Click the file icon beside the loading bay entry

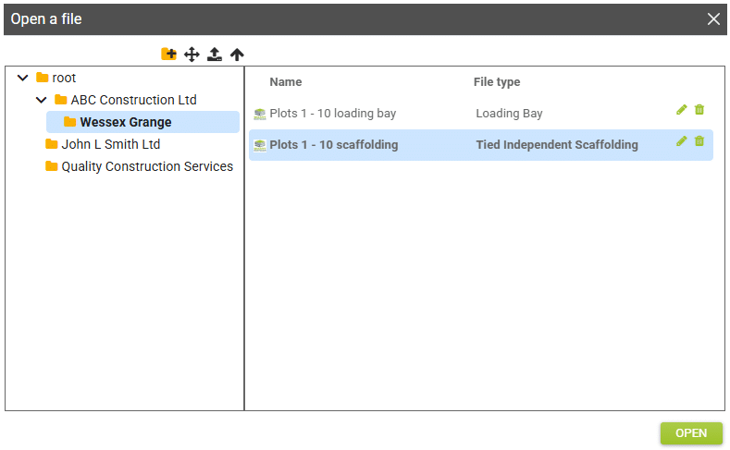(x=260, y=114)
